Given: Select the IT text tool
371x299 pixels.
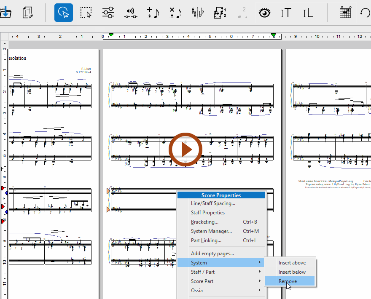Looking at the screenshot, I should 286,13.
